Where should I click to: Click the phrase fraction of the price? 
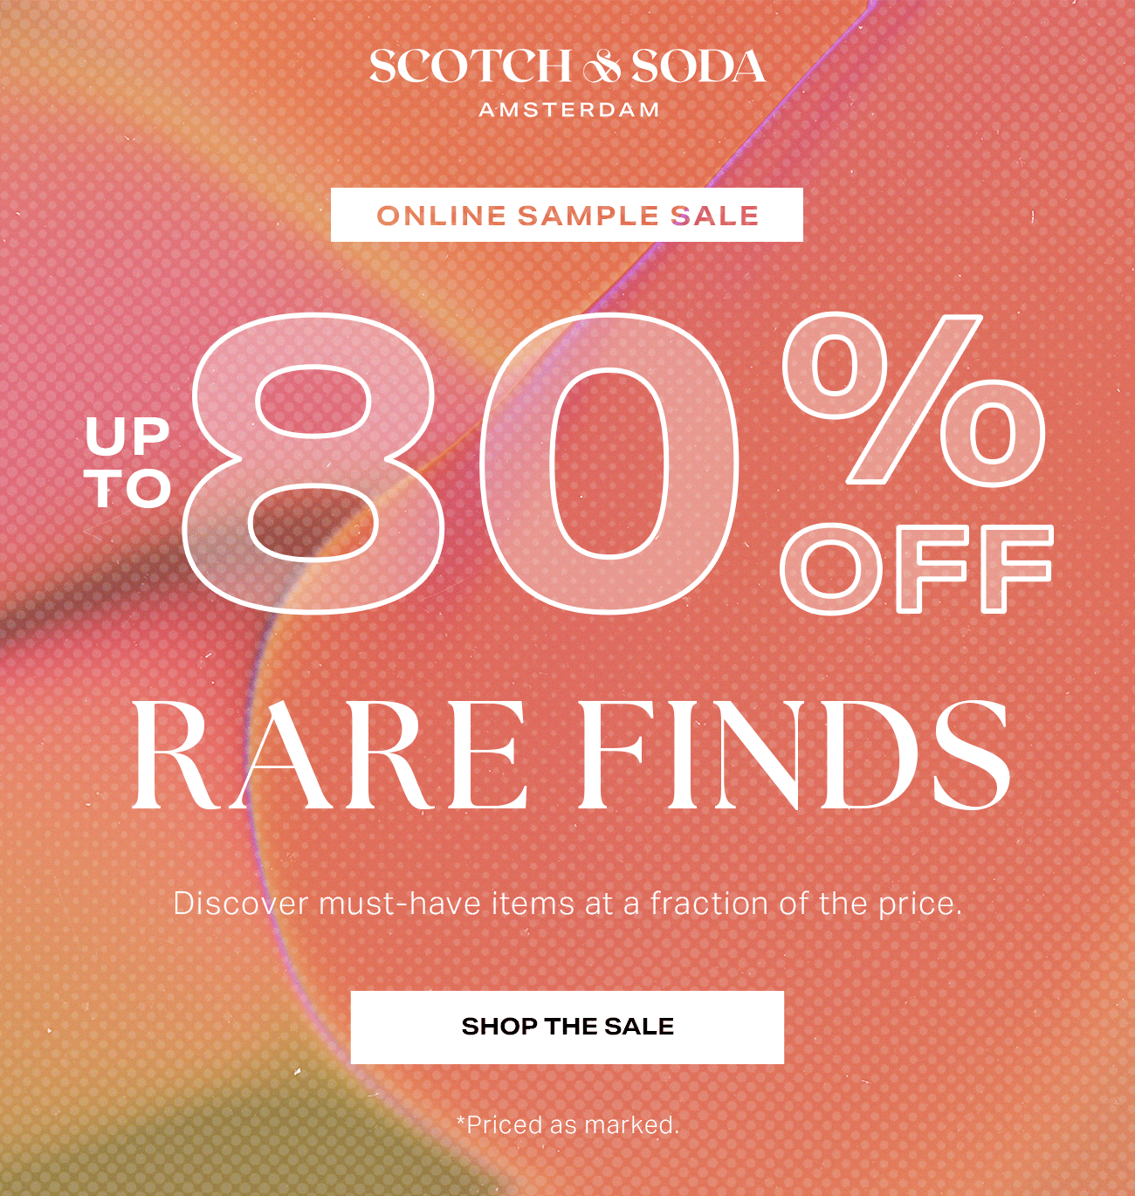[806, 903]
